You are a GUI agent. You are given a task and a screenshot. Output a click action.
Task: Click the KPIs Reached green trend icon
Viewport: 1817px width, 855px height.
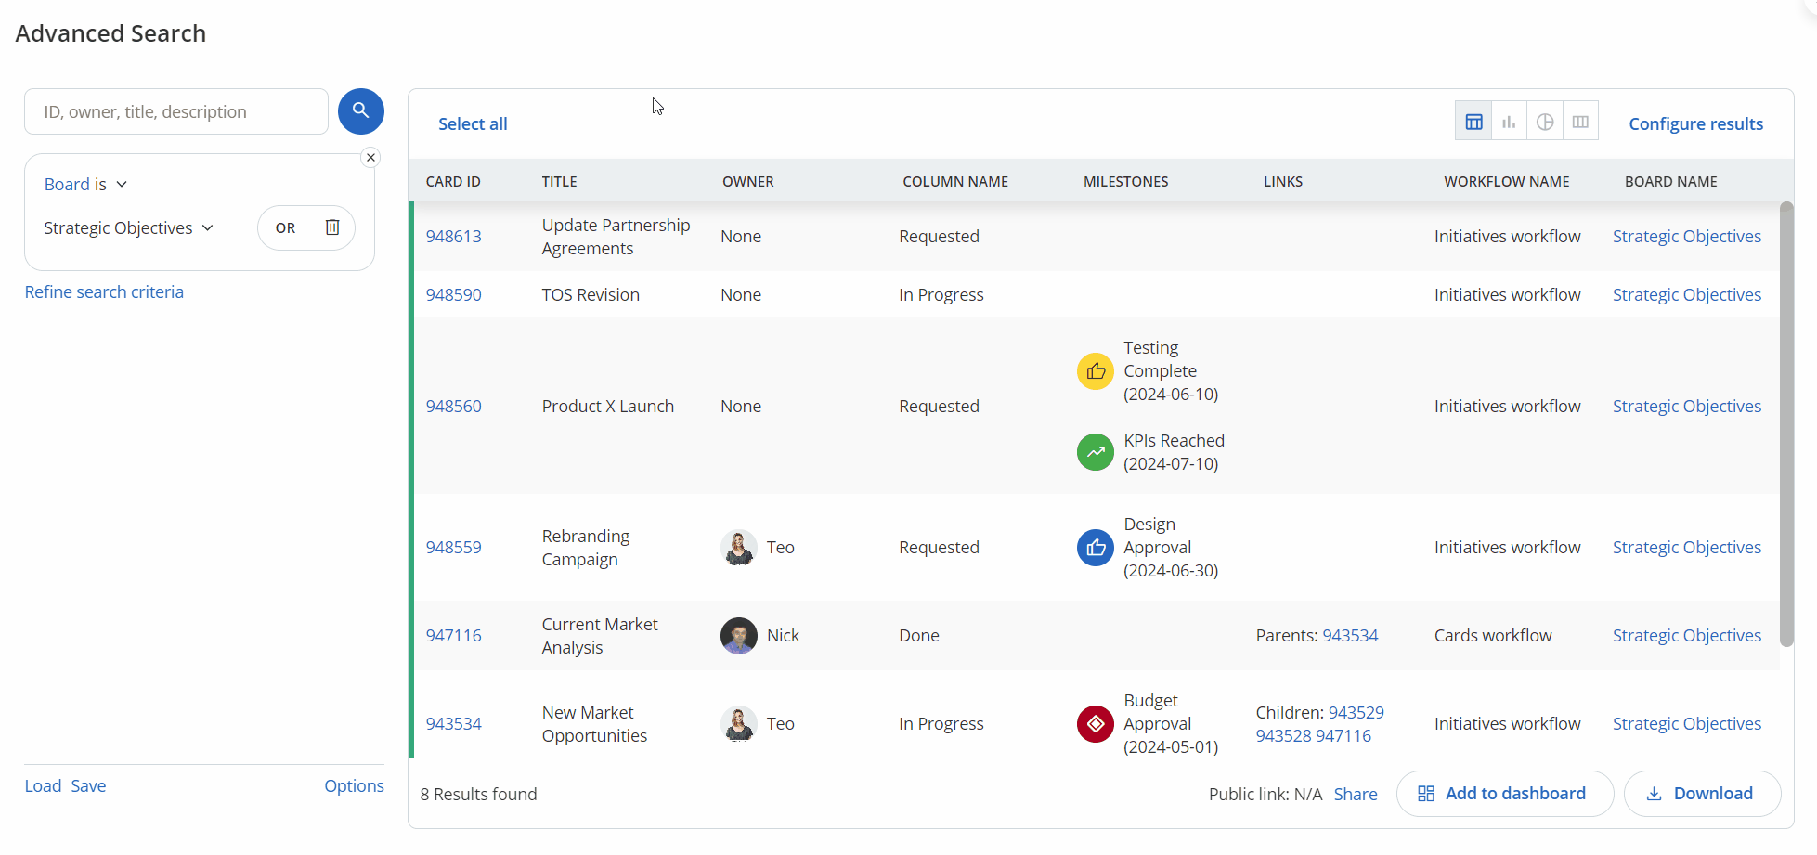click(1096, 452)
